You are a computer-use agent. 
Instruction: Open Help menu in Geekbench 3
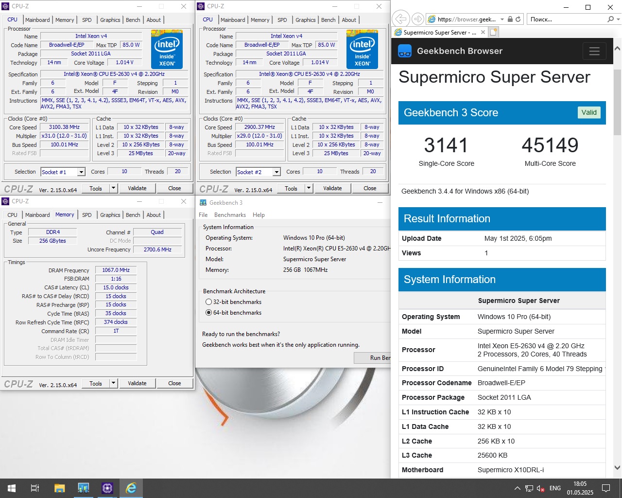point(259,215)
